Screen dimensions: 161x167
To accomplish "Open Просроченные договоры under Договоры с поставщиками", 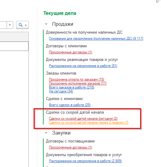I will coord(71,147).
